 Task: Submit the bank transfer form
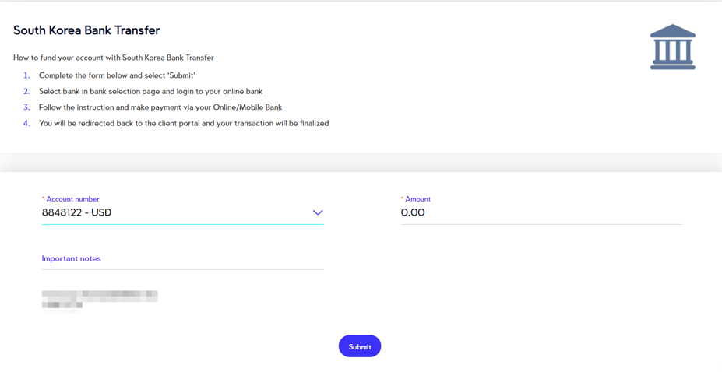[360, 346]
